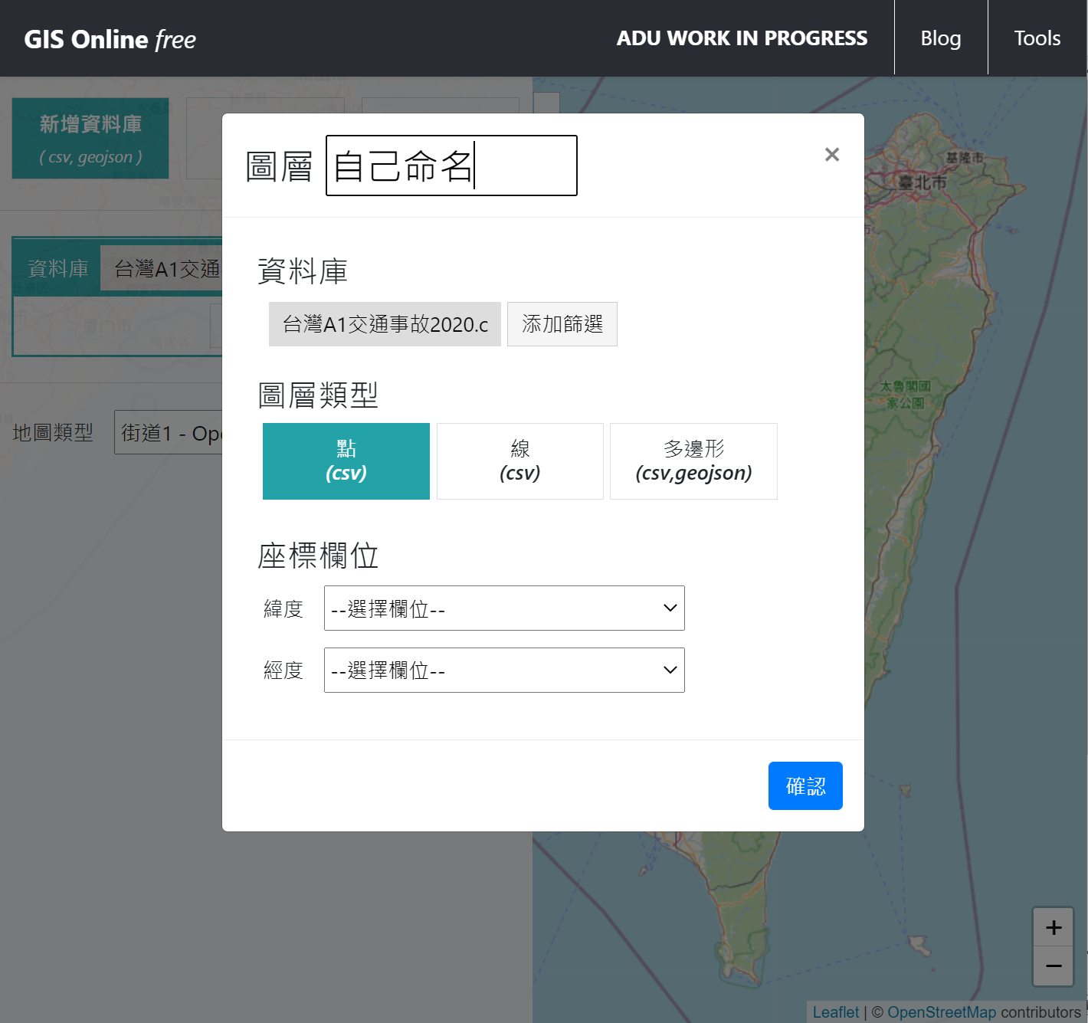Open the Tools menu item
The image size is (1088, 1023).
[1037, 38]
